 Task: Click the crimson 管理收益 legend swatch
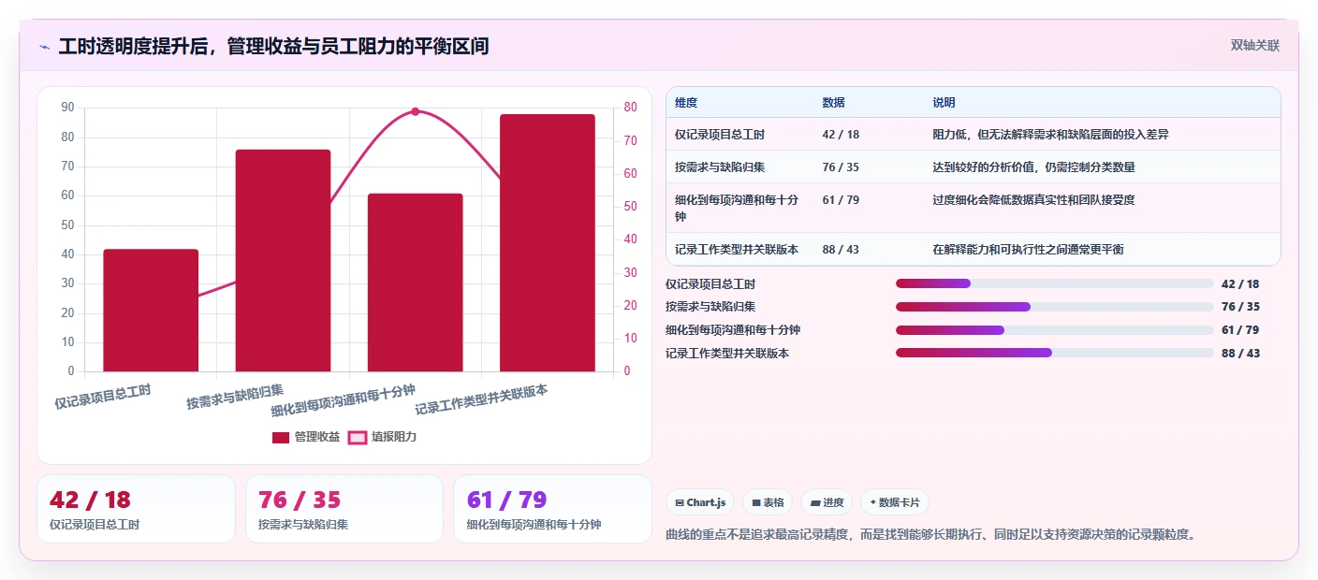pos(281,437)
